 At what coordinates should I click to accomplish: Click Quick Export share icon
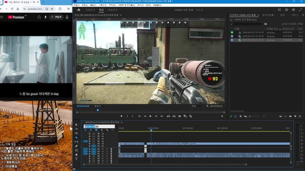(286, 10)
